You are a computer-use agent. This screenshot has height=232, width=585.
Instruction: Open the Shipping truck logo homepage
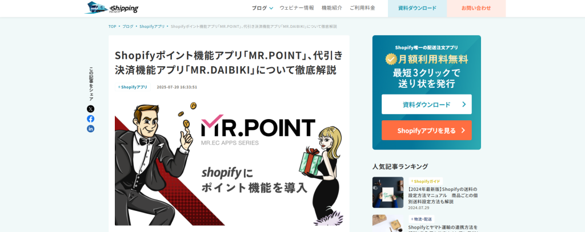[x=111, y=8]
